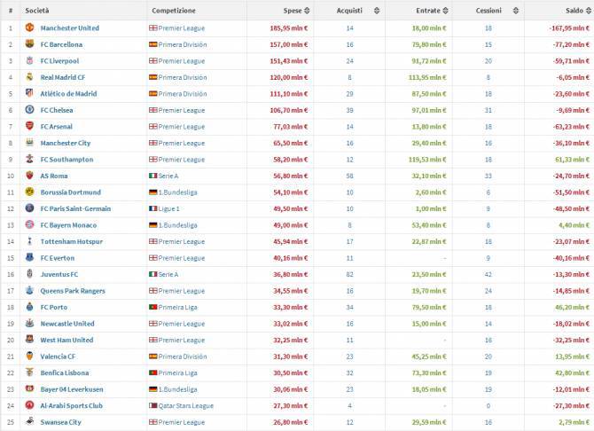Click the Acquisti column sort arrows
Viewport: 594px width, 431px height.
point(376,11)
